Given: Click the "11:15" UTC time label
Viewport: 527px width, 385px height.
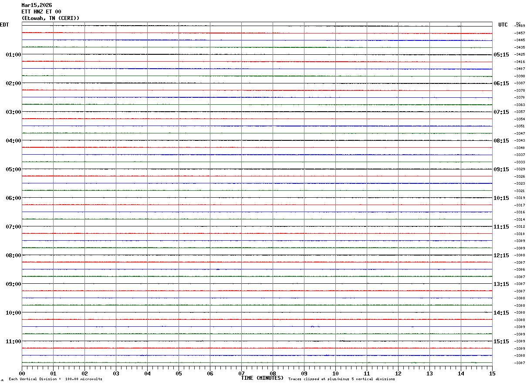Looking at the screenshot, I should (501, 227).
